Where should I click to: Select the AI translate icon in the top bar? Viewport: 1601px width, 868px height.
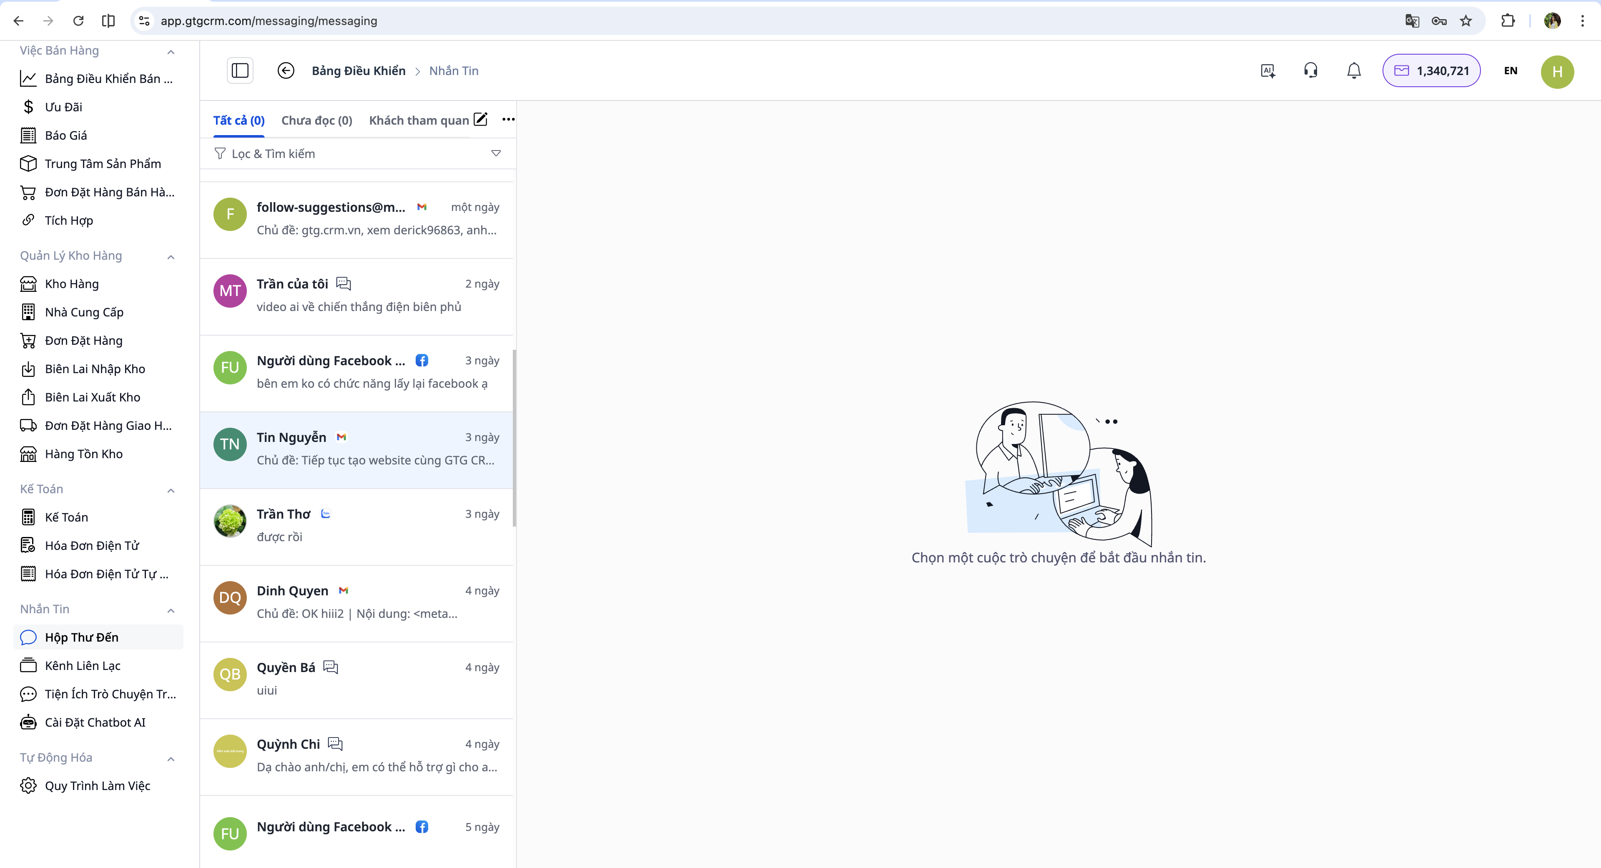[x=1268, y=70]
